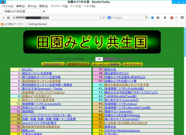The height and width of the screenshot is (135, 186).
Task: Open the はじめに link
Action: pyautogui.click(x=28, y=69)
